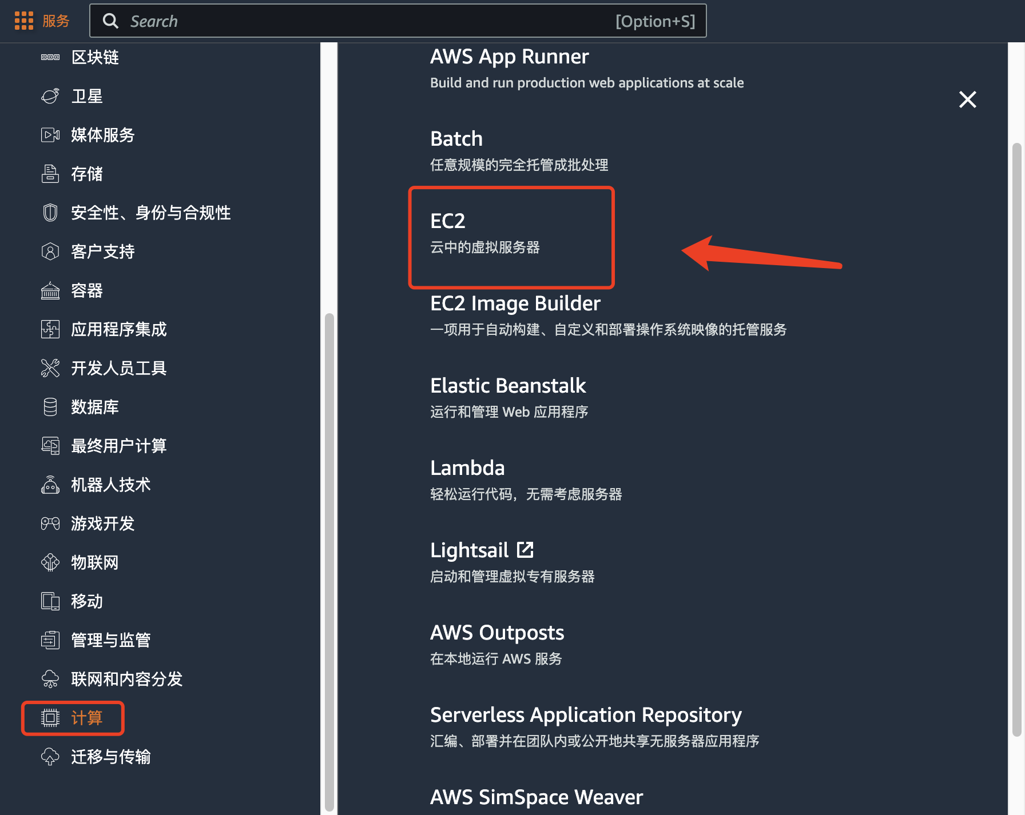This screenshot has height=815, width=1025.
Task: Click the 任意规模的完全托管成批处理 description
Action: (x=519, y=165)
